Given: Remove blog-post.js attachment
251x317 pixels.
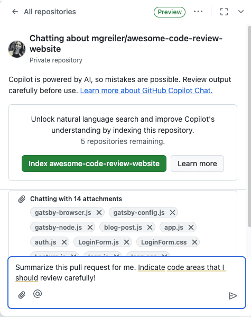Looking at the screenshot, I should [x=150, y=228].
